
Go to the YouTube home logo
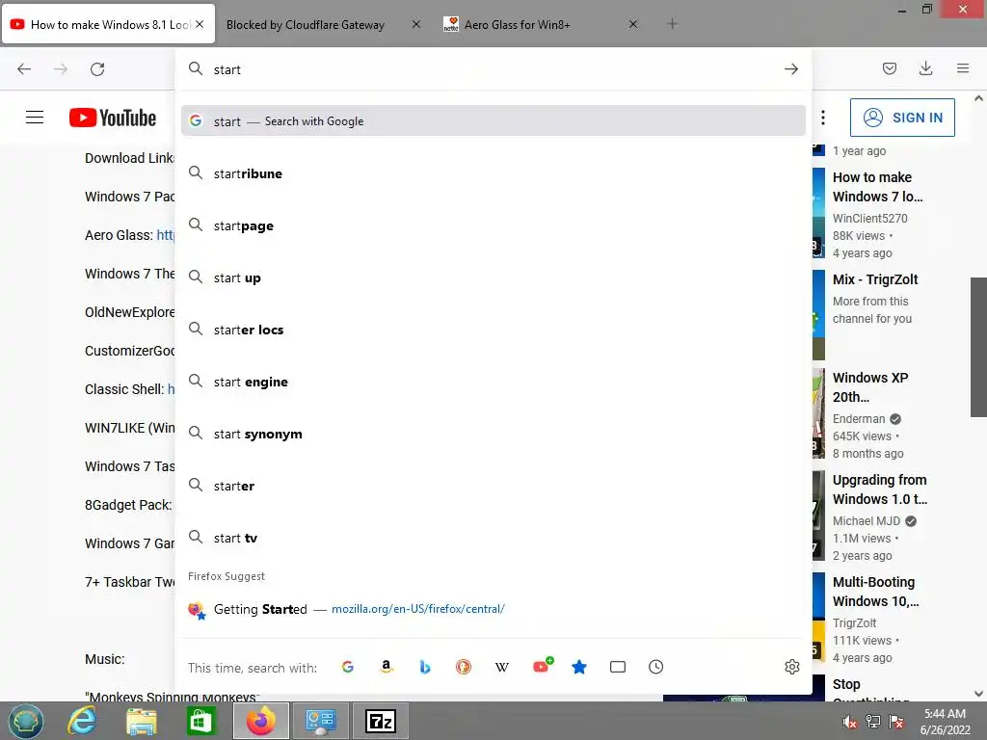(113, 118)
